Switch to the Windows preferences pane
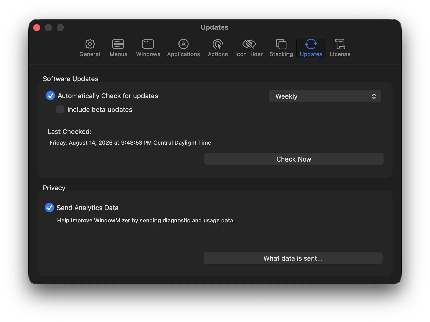Viewport: 430px width, 322px height. (148, 48)
